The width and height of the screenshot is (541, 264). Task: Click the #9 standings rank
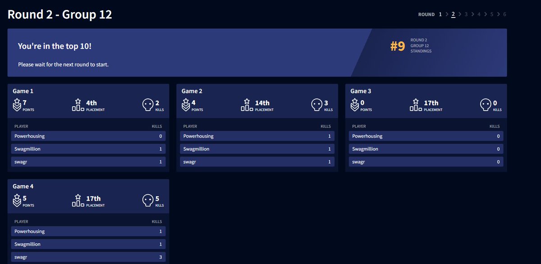point(398,46)
